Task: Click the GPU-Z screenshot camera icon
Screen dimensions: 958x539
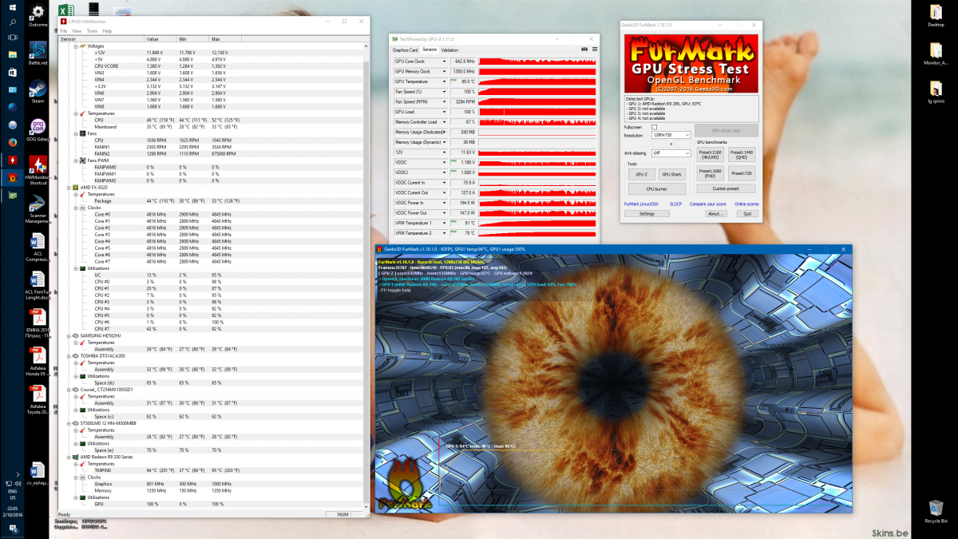Action: click(x=584, y=50)
